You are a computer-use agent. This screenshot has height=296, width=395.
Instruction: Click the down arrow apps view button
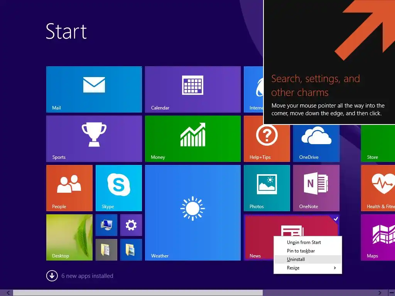(52, 276)
